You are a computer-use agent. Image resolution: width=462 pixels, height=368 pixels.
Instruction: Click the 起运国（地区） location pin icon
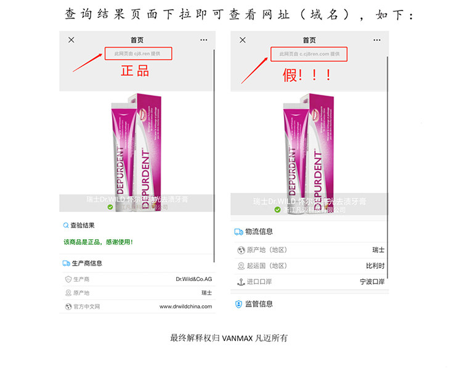coord(241,266)
